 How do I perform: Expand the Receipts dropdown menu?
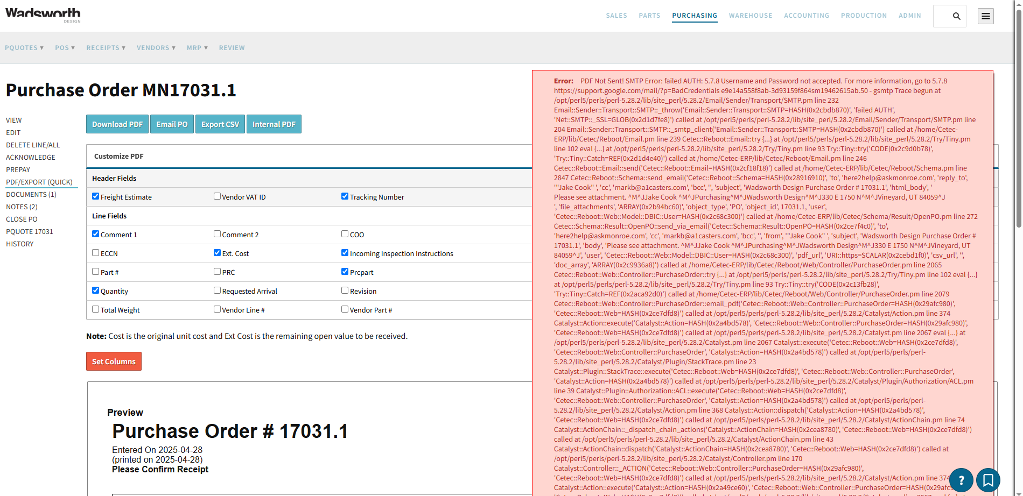pos(106,48)
